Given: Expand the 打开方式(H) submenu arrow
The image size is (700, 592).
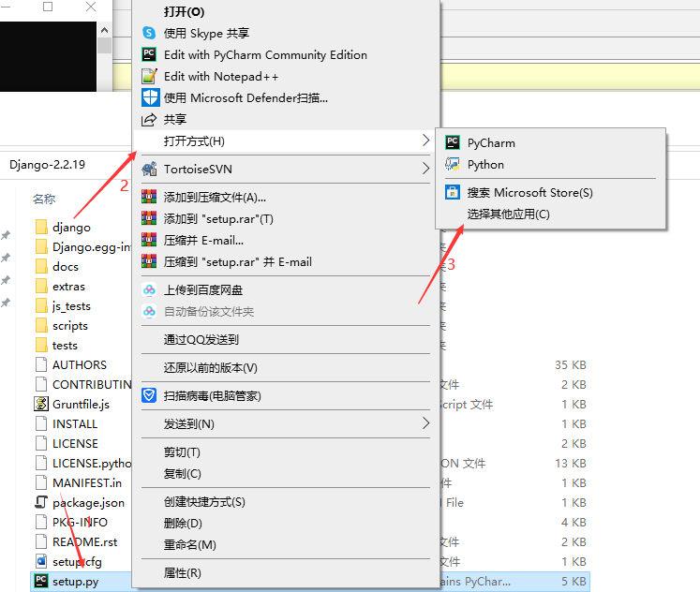Looking at the screenshot, I should click(x=425, y=141).
